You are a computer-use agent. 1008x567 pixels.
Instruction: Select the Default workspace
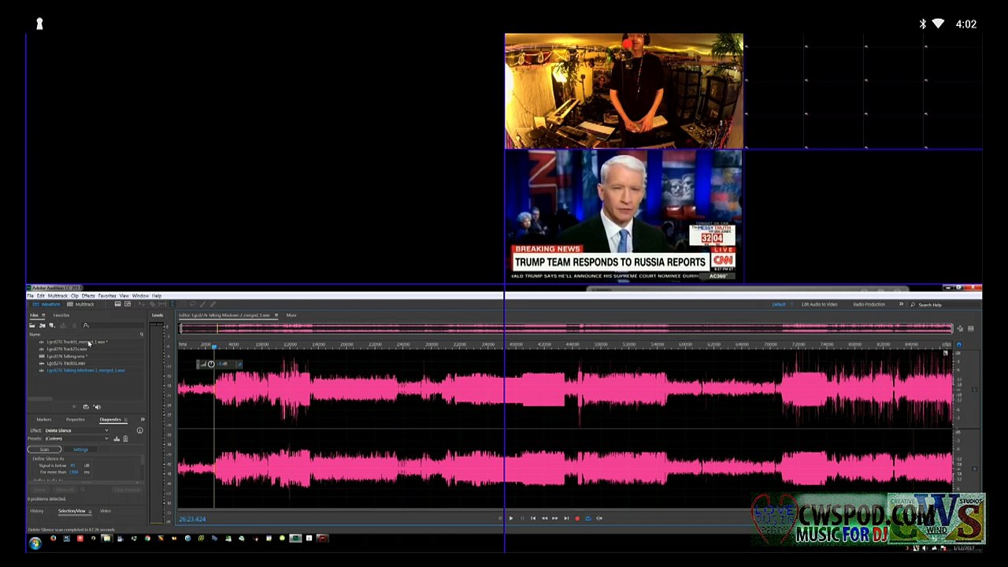[x=778, y=305]
